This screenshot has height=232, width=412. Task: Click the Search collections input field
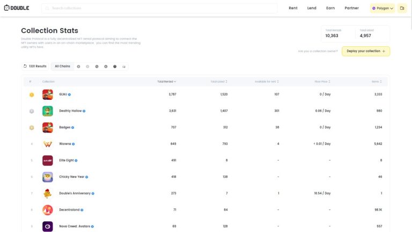tap(161, 8)
